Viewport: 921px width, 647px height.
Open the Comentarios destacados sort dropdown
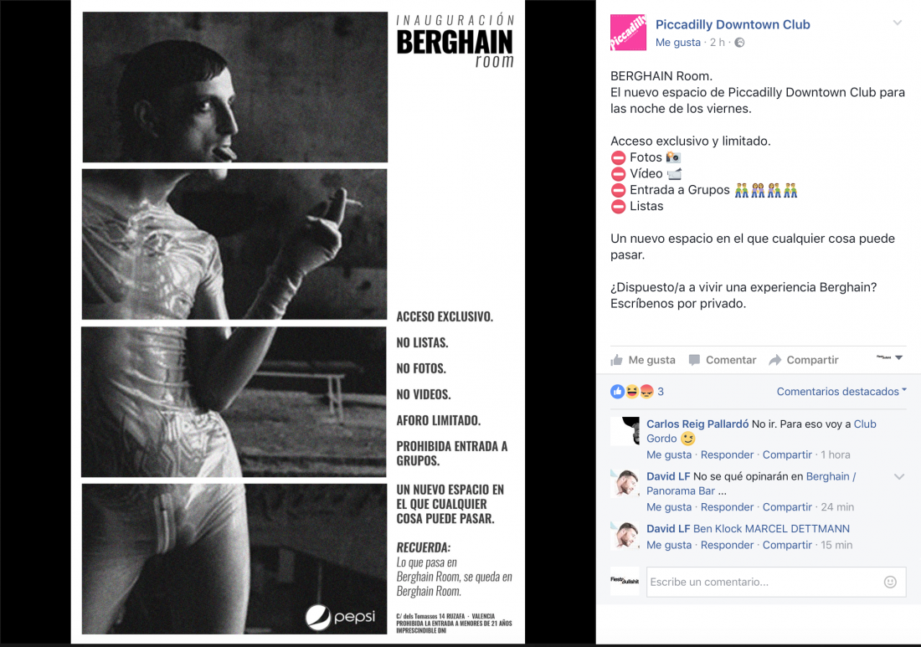tap(841, 392)
